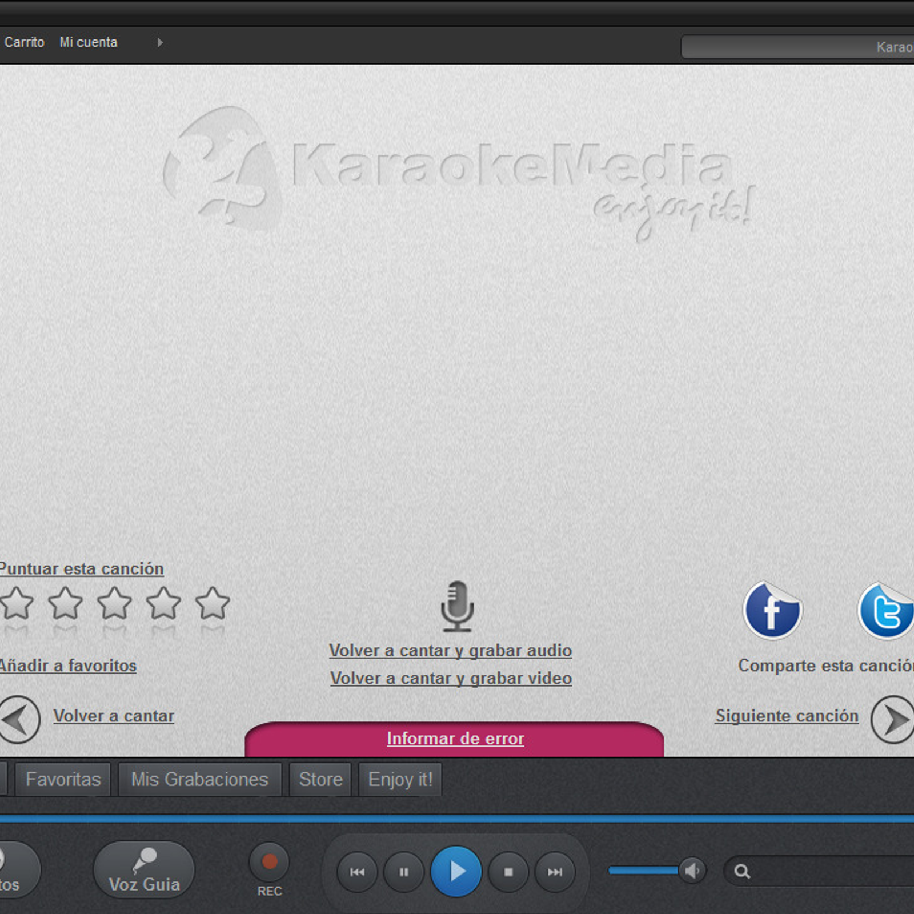The width and height of the screenshot is (914, 914).
Task: Click the top Karaoke search field
Action: point(797,47)
